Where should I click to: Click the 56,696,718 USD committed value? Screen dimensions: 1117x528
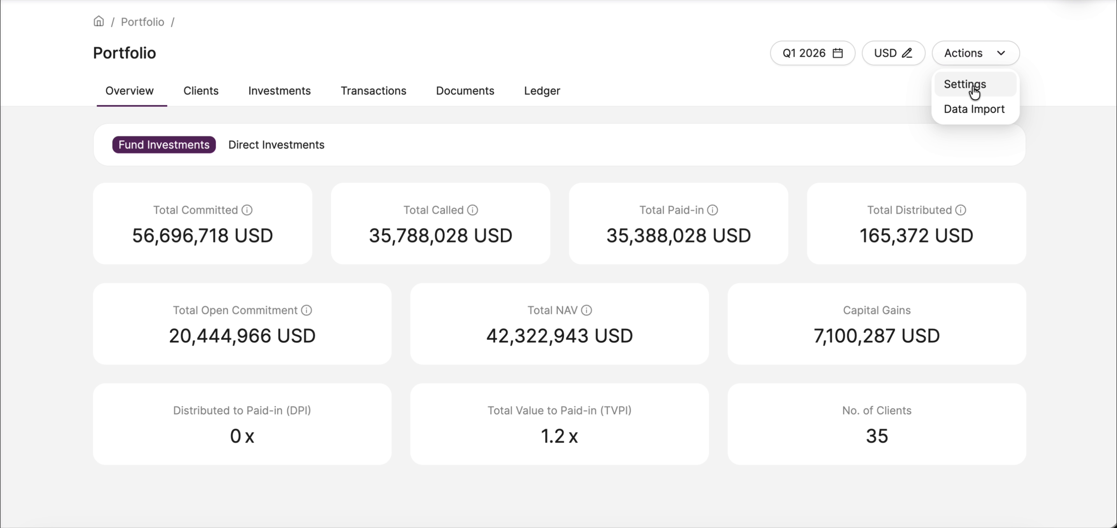[202, 236]
